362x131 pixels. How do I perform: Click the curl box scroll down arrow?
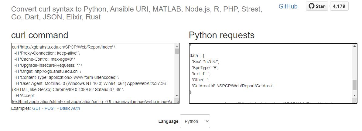[177, 96]
